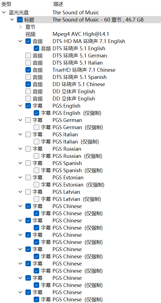Collapse the 标题 title node
Image resolution: width=161 pixels, height=303 pixels.
pyautogui.click(x=12, y=20)
